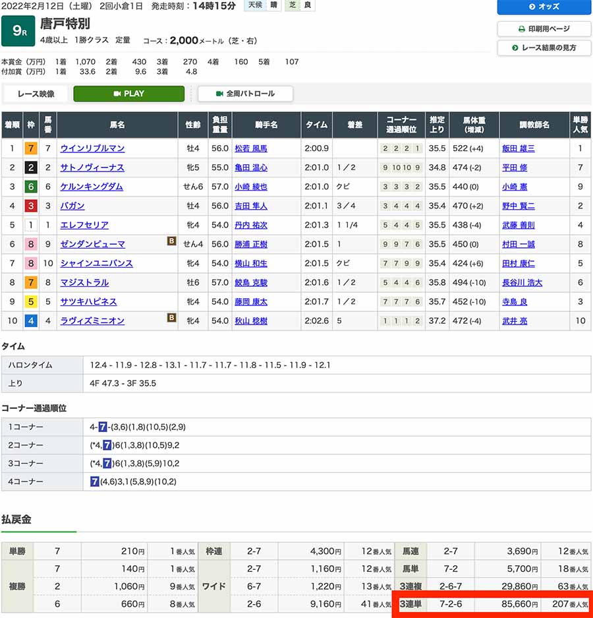Screen dimensions: 593x618
Task: Open the オッズ page via the arrow button
Action: point(544,7)
